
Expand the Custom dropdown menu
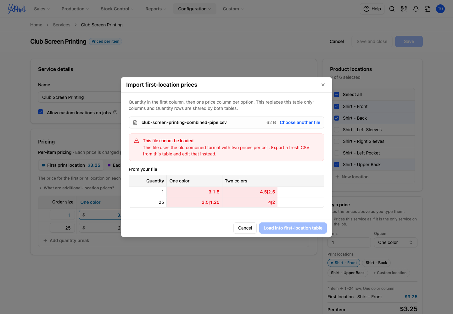point(233,9)
